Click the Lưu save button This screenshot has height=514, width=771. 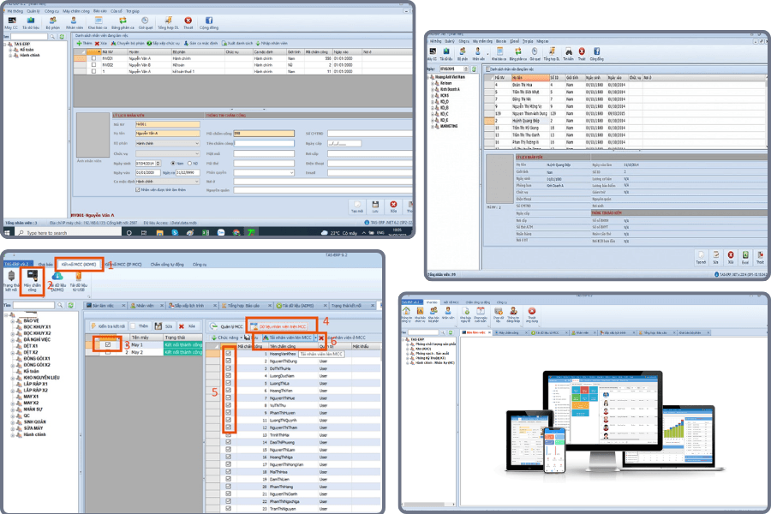(x=376, y=205)
